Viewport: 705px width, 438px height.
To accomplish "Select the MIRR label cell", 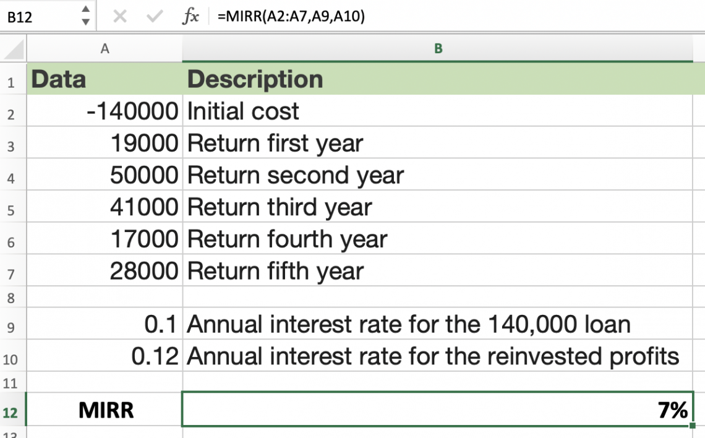I will [105, 409].
